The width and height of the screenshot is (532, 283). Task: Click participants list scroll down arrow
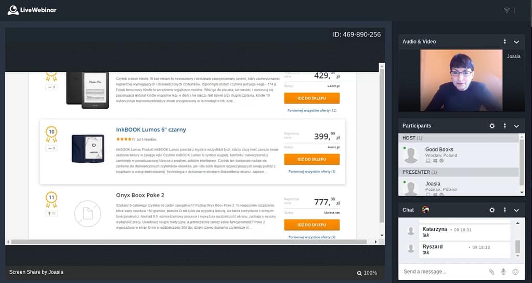point(522,192)
